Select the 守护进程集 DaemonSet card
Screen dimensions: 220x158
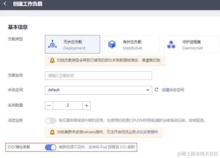[x=191, y=44]
